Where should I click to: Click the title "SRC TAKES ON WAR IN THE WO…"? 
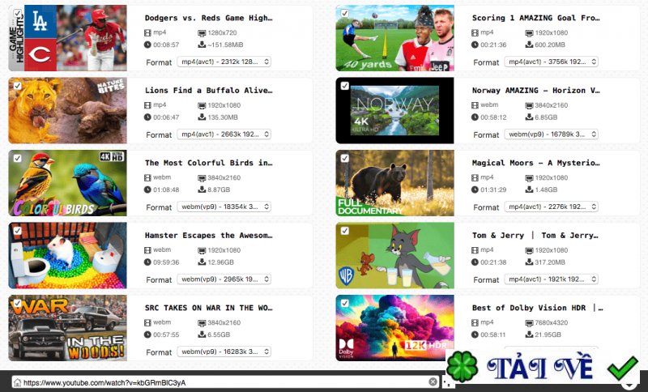point(209,308)
